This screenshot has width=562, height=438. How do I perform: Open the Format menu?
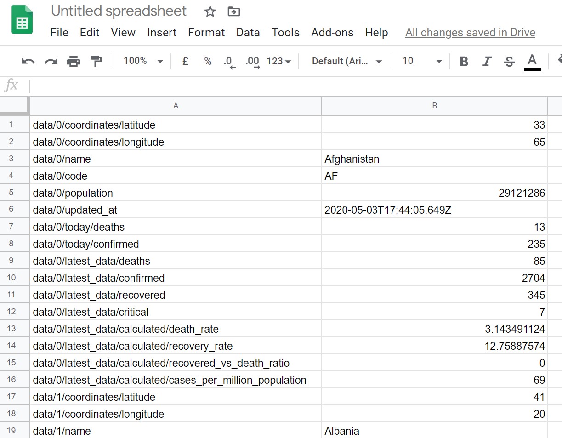coord(206,33)
